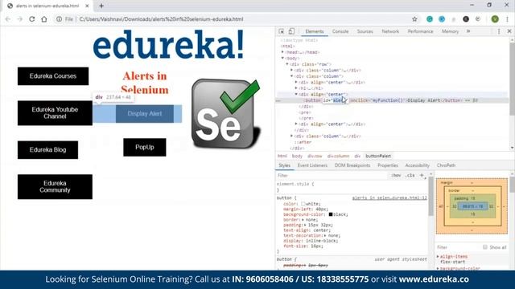Click the green profile avatar icon

coord(495,19)
